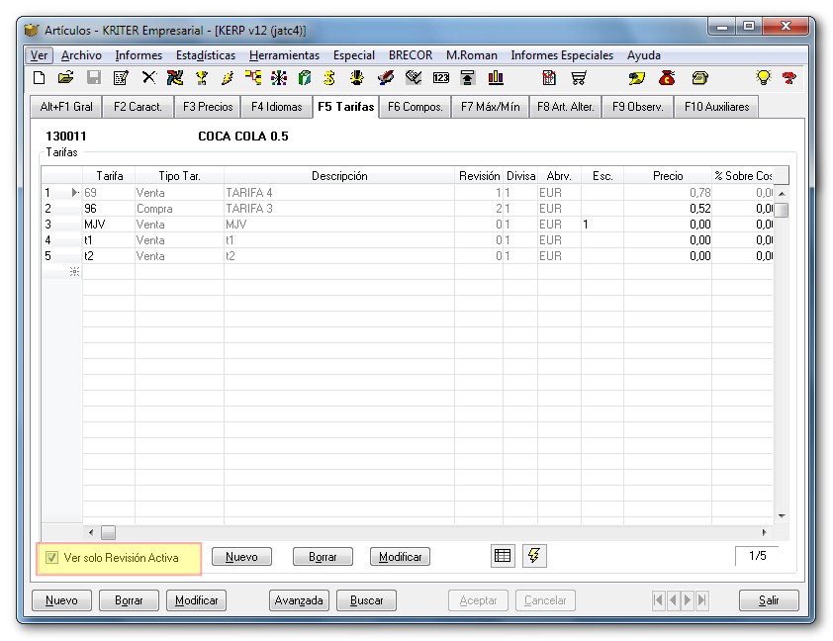Image resolution: width=833 pixels, height=641 pixels.
Task: Click the edit notepad toolbar icon
Action: coord(121,78)
